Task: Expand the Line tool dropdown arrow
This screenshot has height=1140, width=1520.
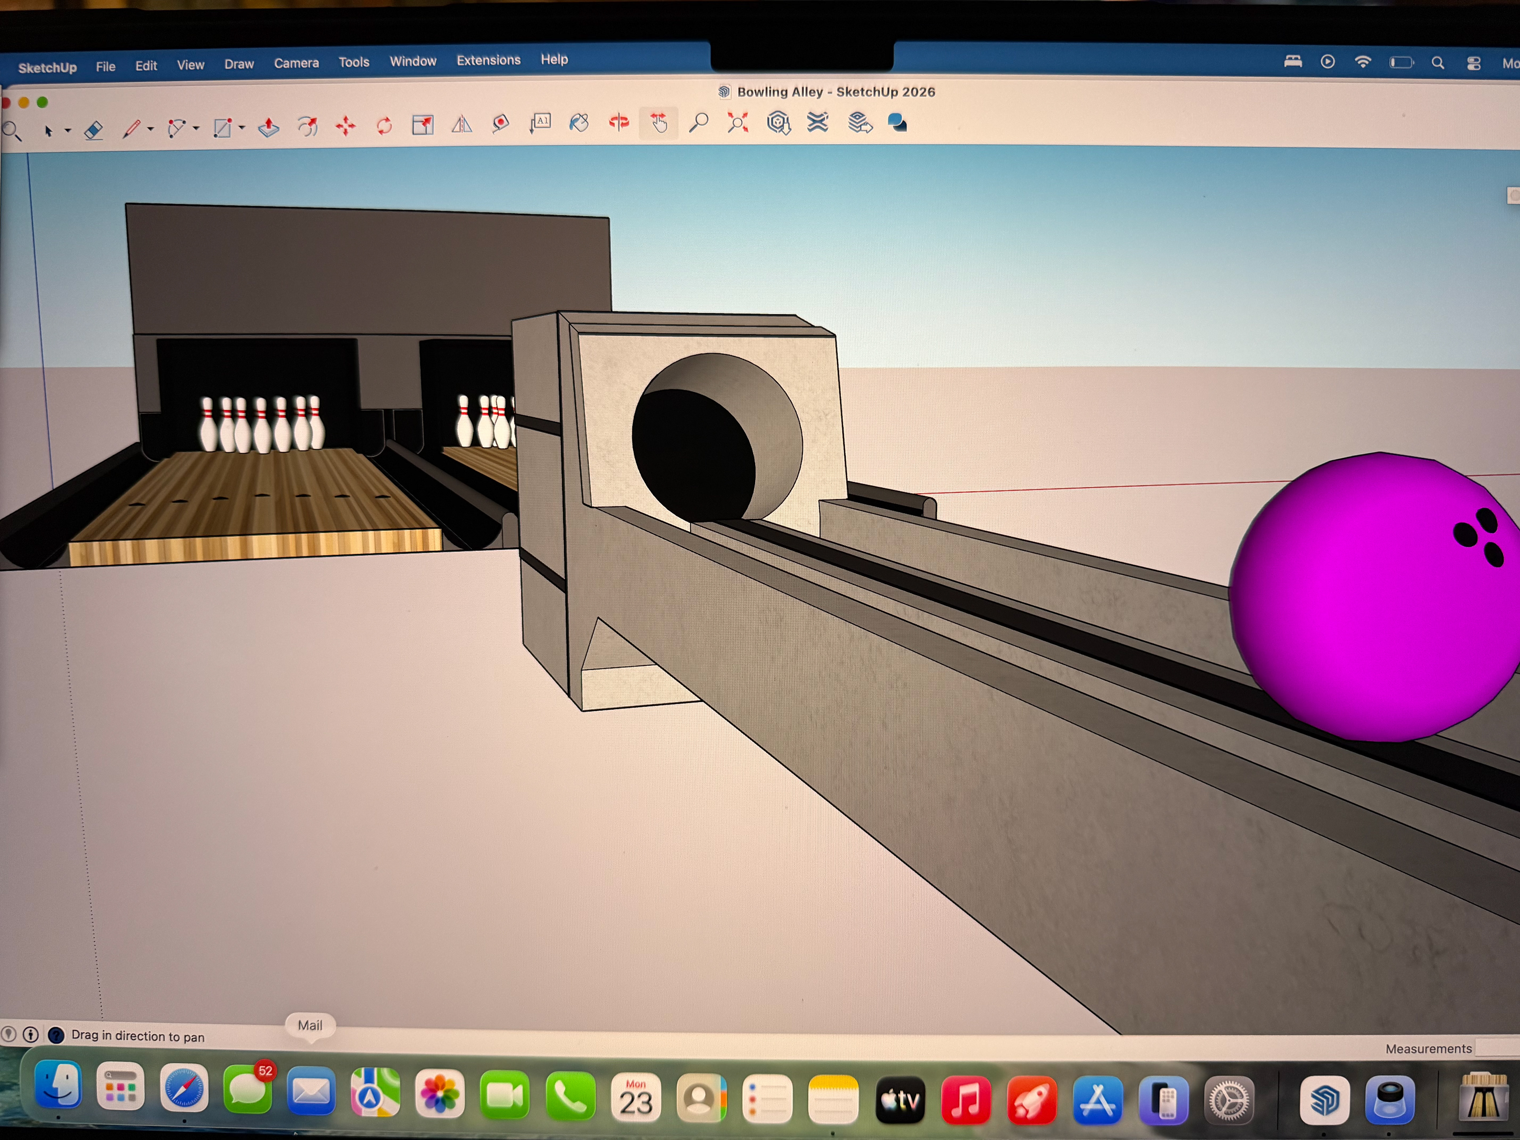Action: [x=150, y=129]
